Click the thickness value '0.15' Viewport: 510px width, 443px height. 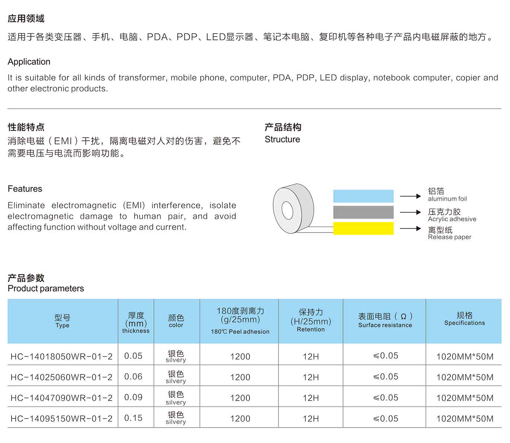(133, 418)
